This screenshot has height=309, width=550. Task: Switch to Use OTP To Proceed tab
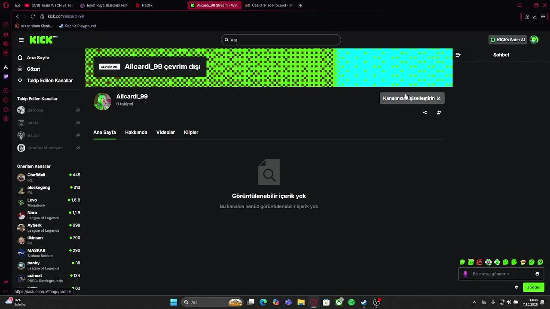269,6
